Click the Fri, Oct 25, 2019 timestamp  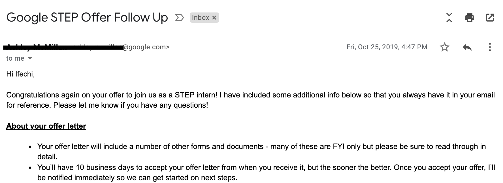(387, 47)
